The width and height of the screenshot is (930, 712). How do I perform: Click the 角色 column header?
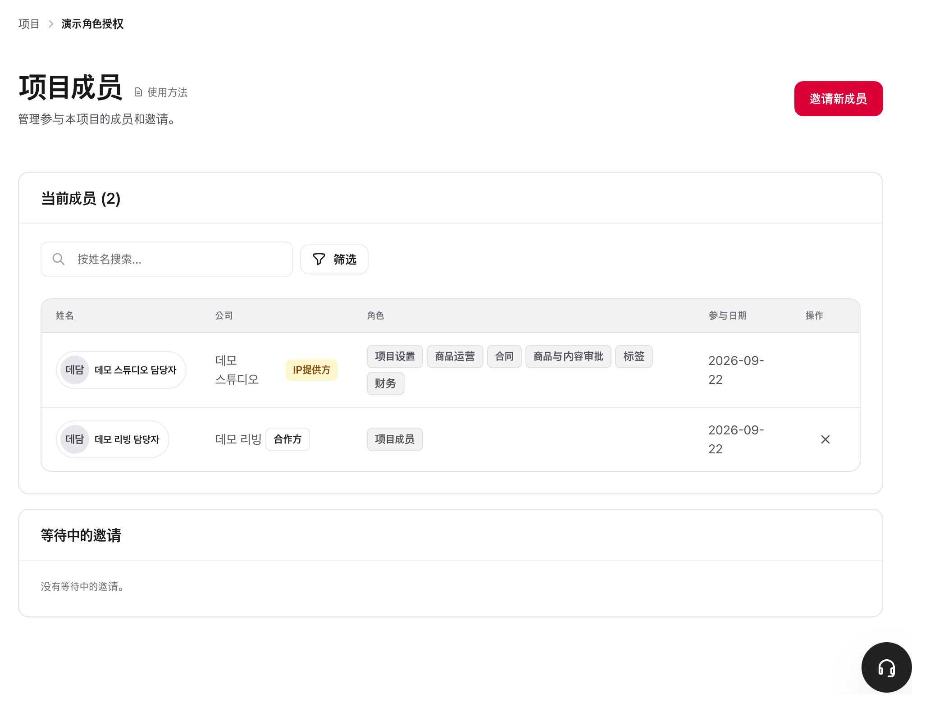pyautogui.click(x=375, y=316)
